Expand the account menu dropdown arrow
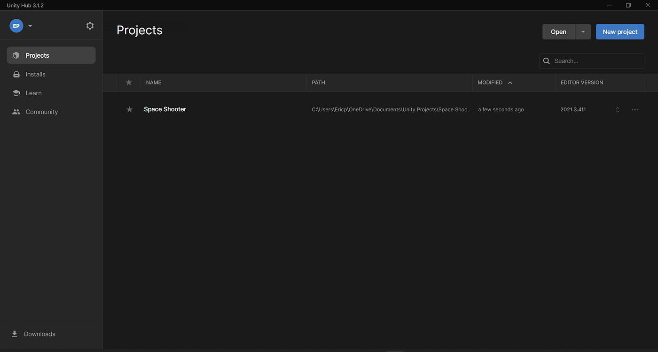This screenshot has width=658, height=352. pyautogui.click(x=30, y=26)
